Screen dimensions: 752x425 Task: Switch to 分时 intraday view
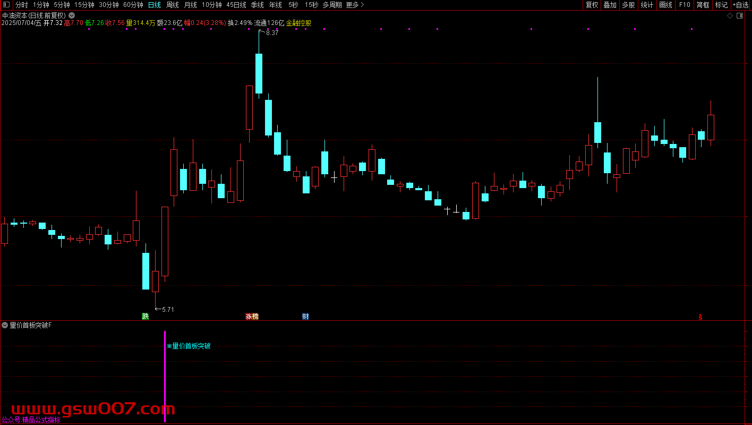tap(21, 5)
